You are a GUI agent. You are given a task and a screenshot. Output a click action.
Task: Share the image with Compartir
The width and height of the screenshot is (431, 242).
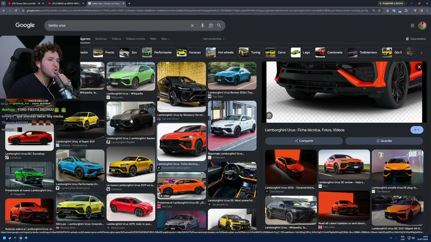point(304,141)
